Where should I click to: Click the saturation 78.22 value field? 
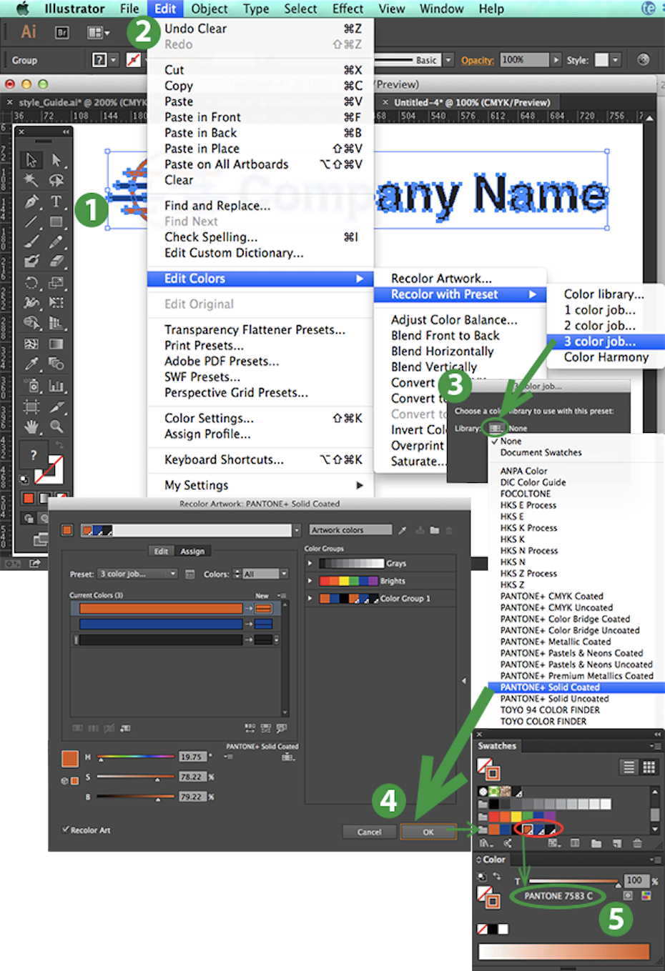(x=192, y=777)
